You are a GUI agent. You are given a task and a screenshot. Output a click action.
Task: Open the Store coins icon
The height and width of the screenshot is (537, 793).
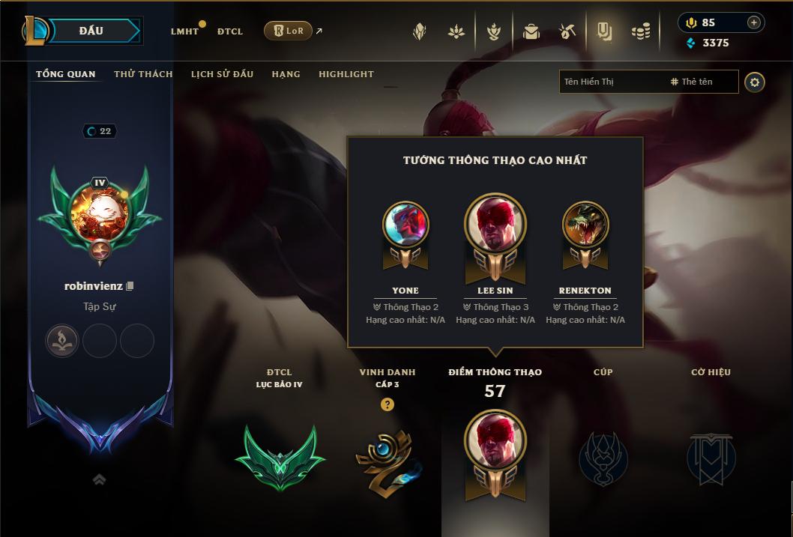641,31
